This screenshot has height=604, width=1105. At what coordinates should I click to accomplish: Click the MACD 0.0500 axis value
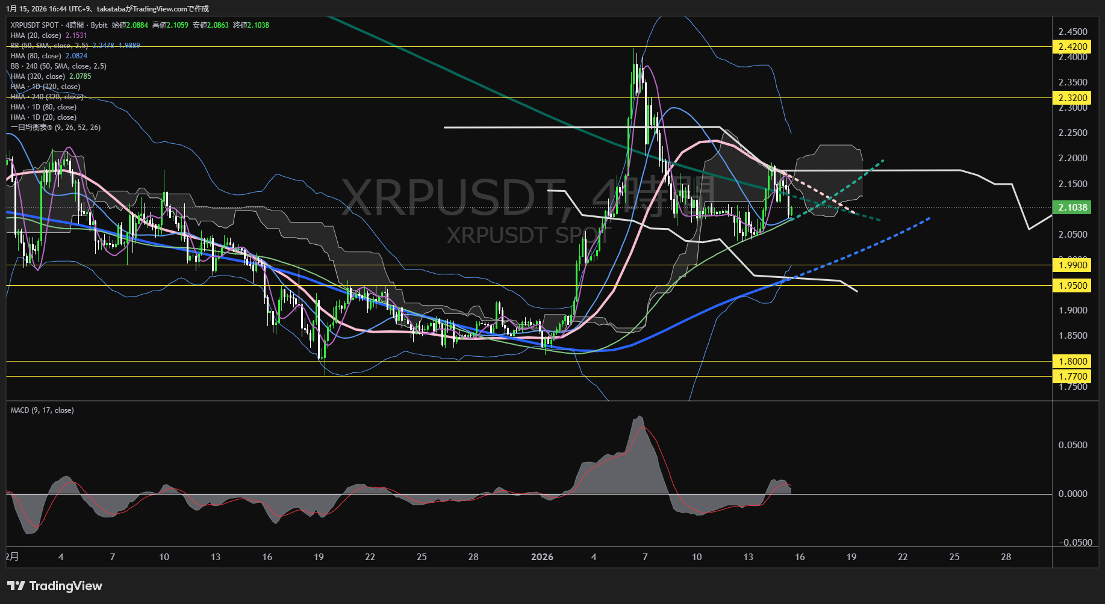[1073, 445]
